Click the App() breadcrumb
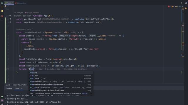The height and width of the screenshot is (105, 188). tap(7, 85)
